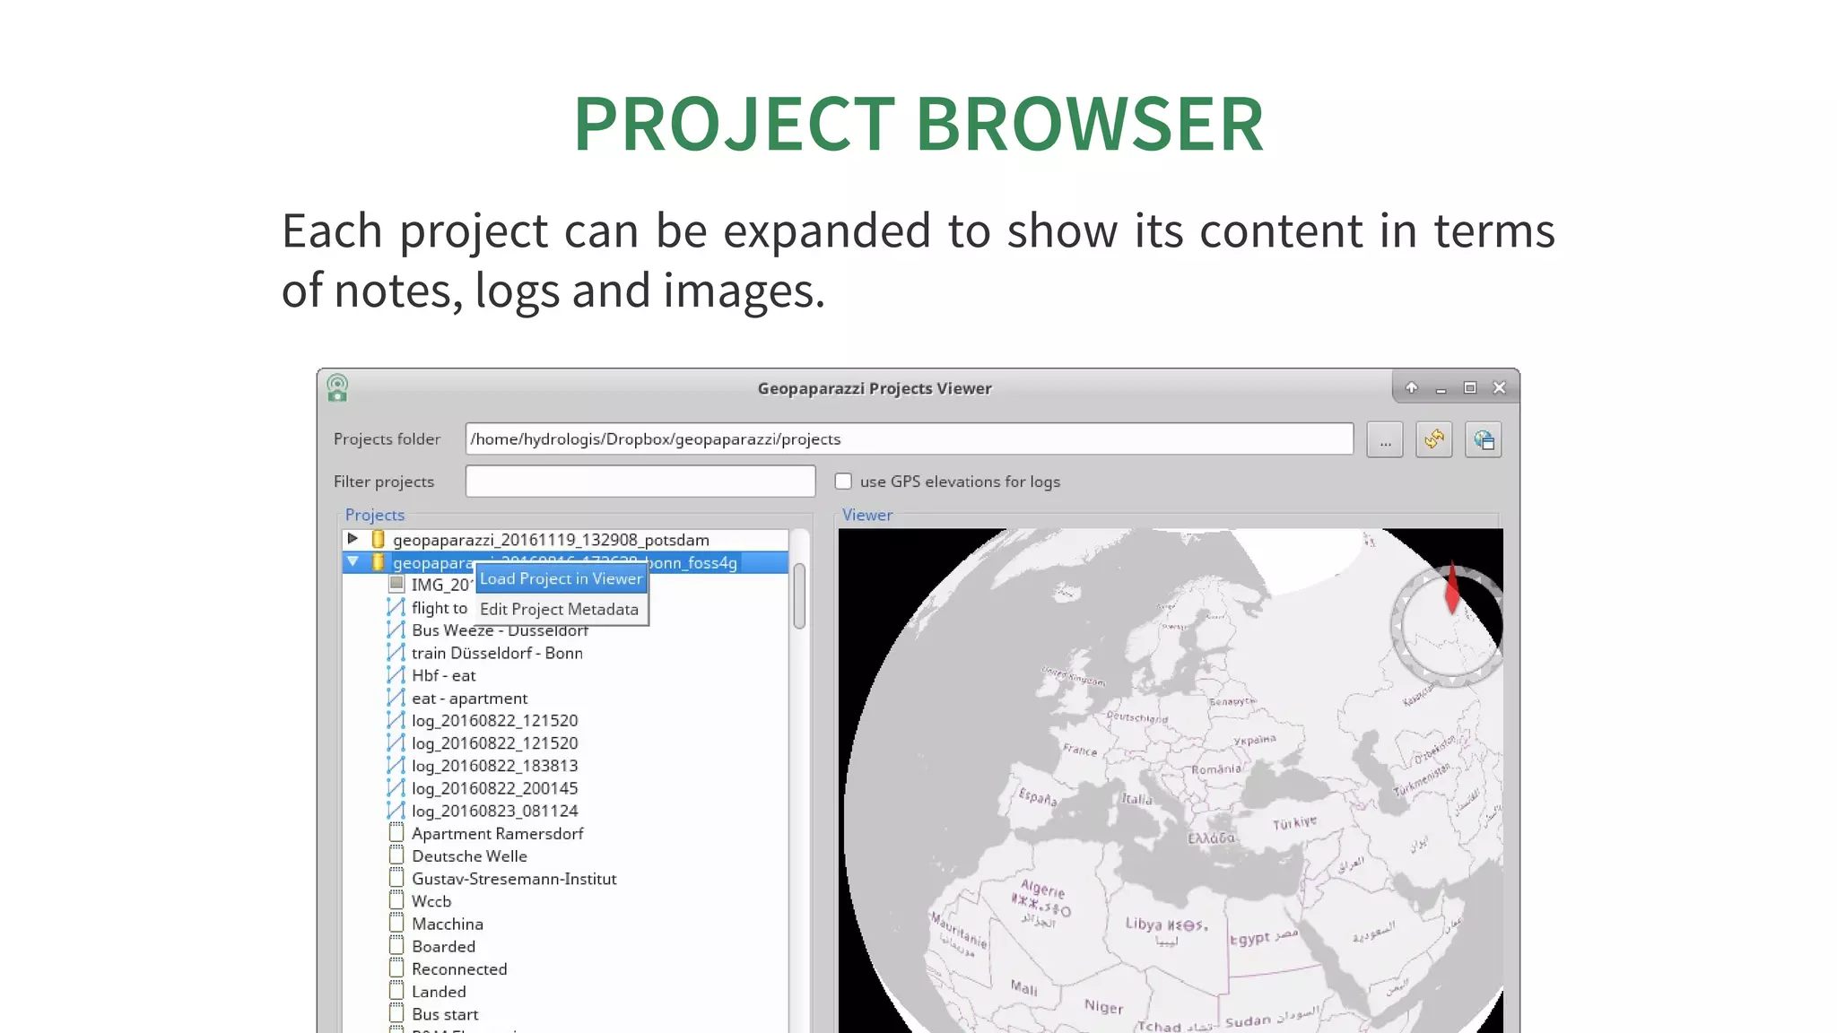Select the Landed note
This screenshot has width=1837, height=1033.
point(439,992)
